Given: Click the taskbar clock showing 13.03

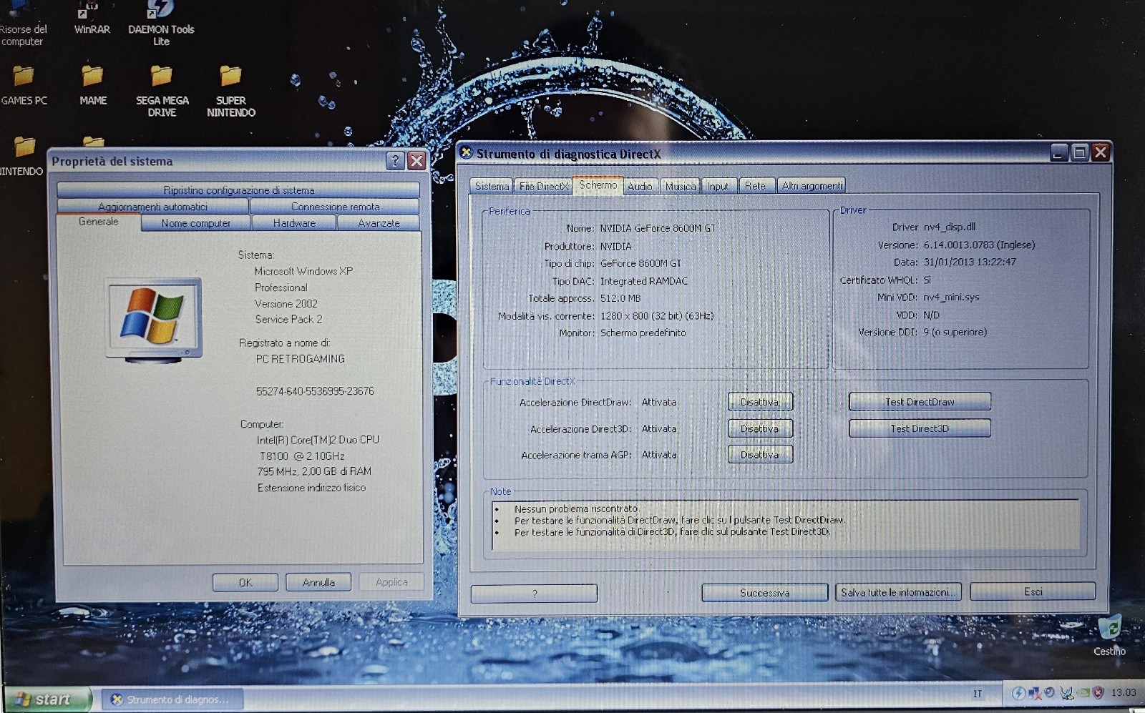Looking at the screenshot, I should (1124, 692).
